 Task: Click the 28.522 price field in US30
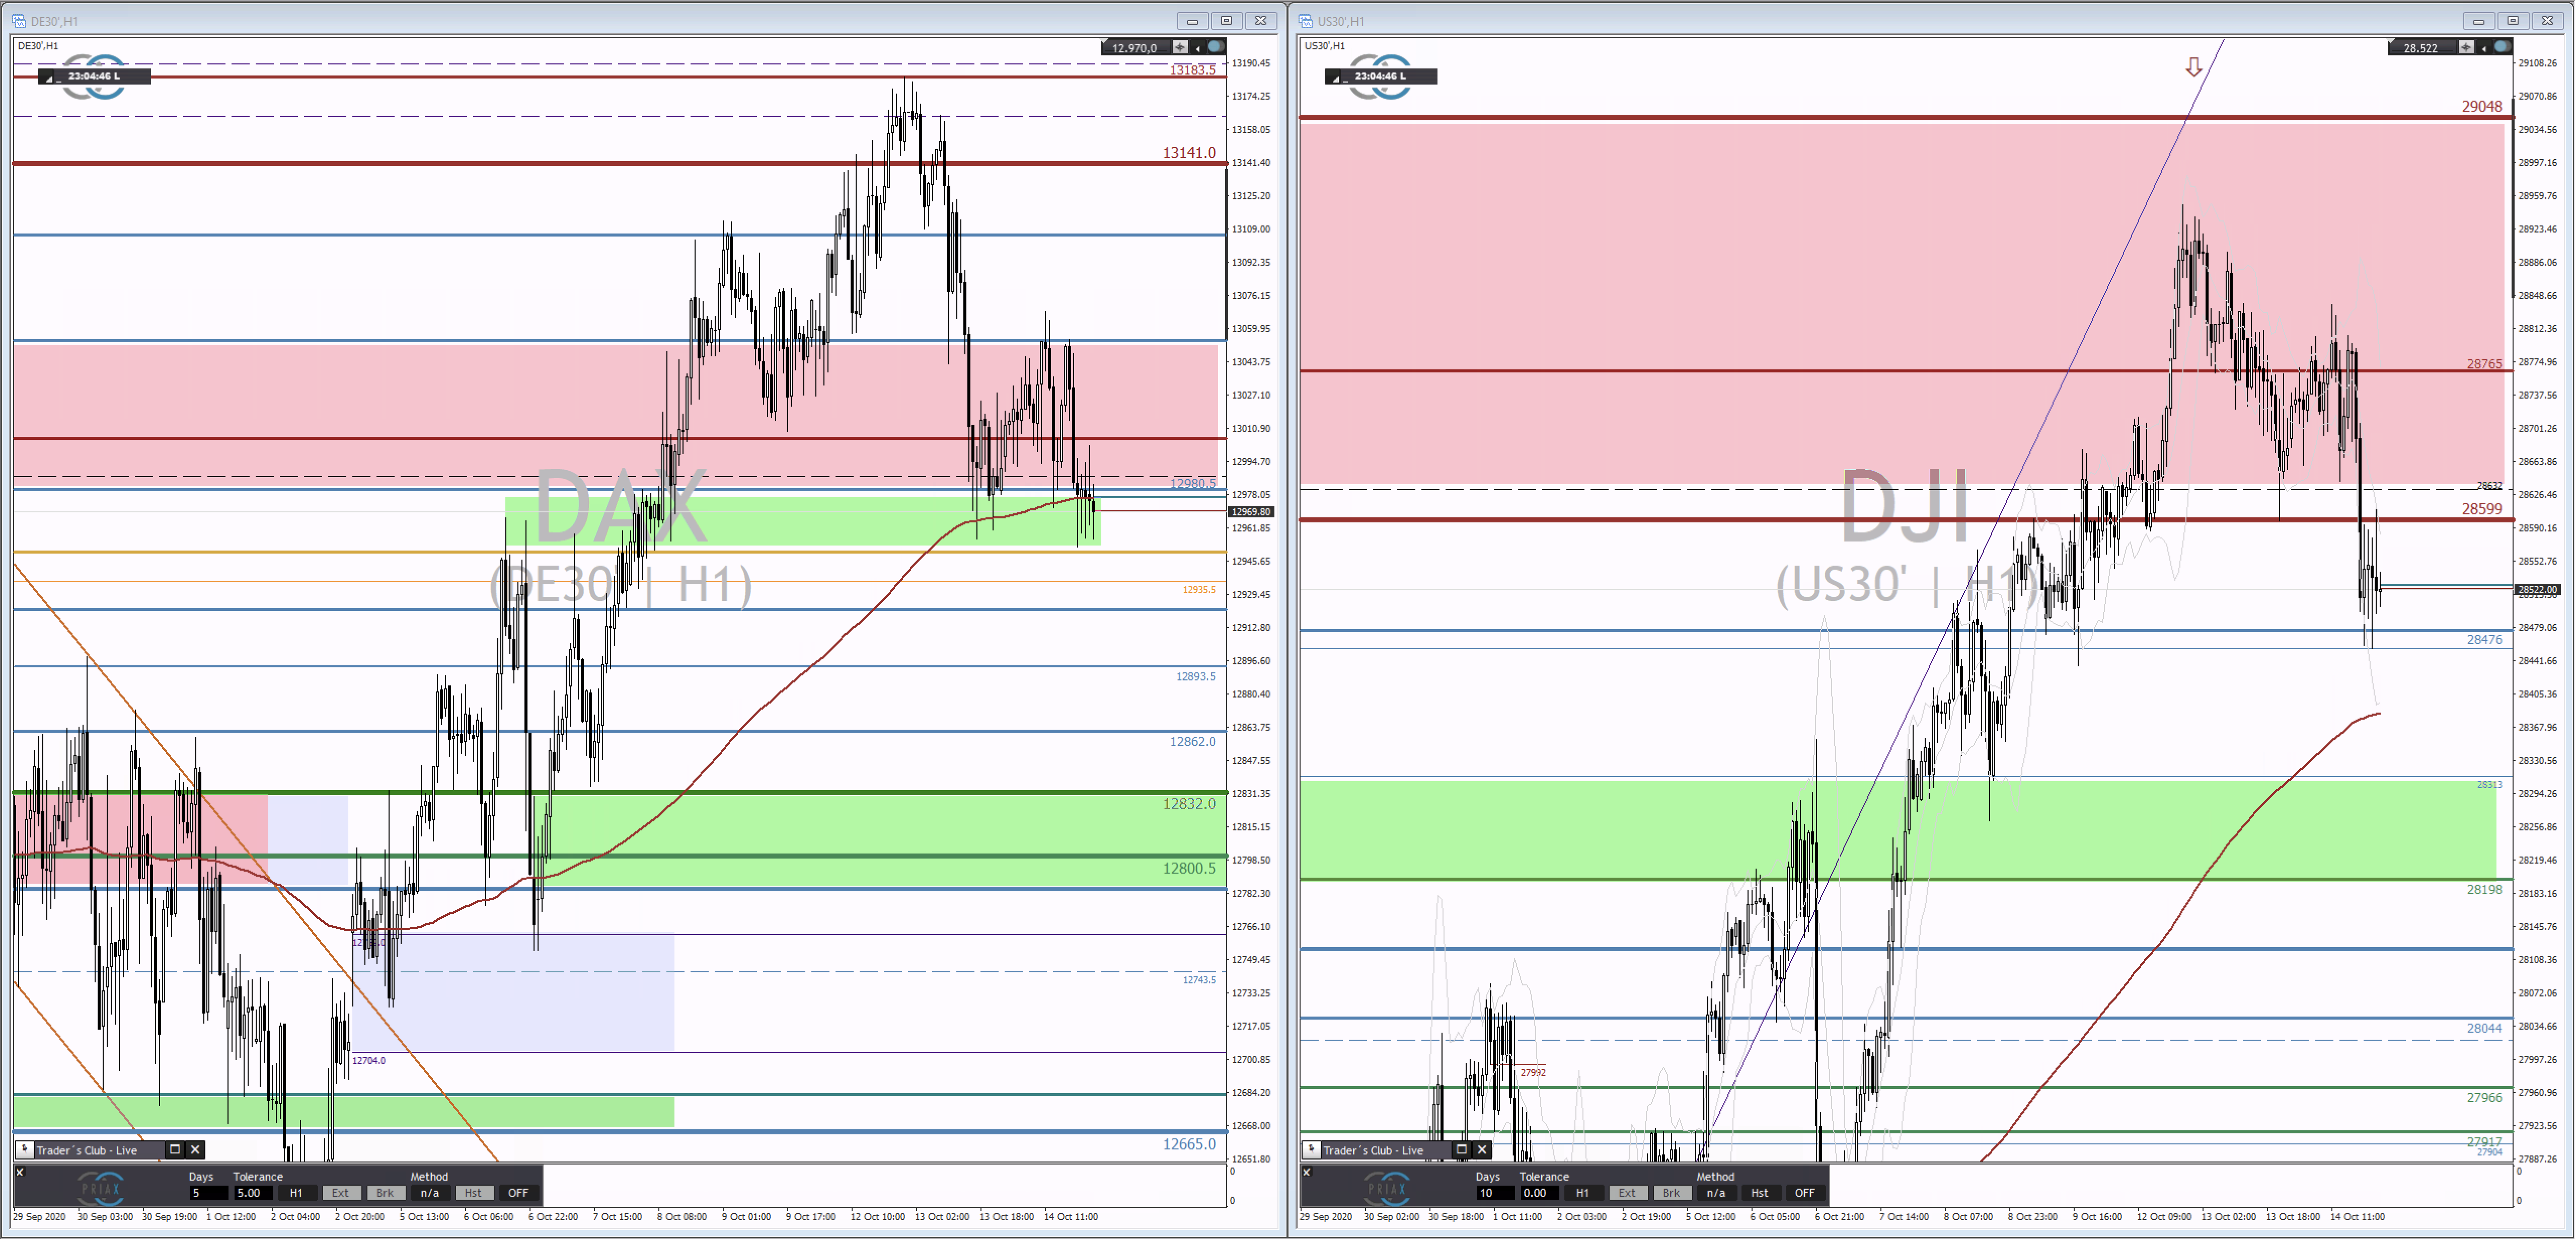tap(2422, 48)
